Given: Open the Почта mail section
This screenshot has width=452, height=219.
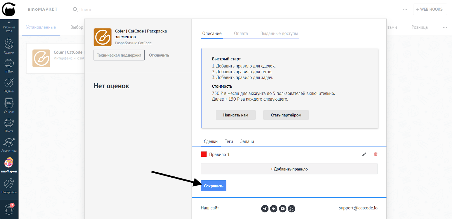Looking at the screenshot, I should pyautogui.click(x=9, y=125).
